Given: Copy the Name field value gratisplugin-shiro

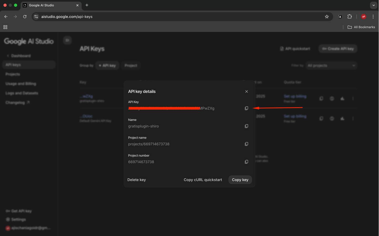Looking at the screenshot, I should (x=246, y=126).
